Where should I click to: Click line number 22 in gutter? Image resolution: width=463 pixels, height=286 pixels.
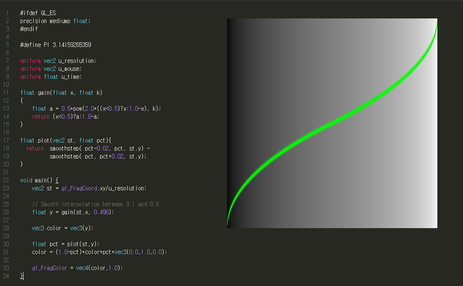(x=6, y=180)
